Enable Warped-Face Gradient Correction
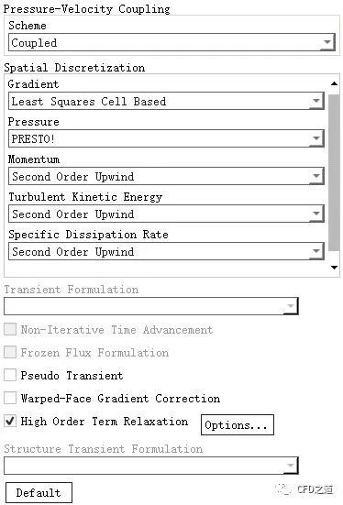This screenshot has width=343, height=505. click(x=10, y=398)
